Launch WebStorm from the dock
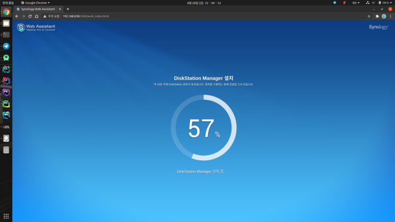The width and height of the screenshot is (395, 222). [x=6, y=115]
